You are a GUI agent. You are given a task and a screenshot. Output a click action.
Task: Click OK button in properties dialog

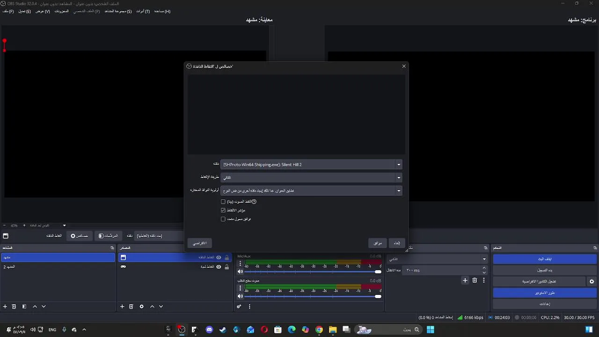[378, 243]
